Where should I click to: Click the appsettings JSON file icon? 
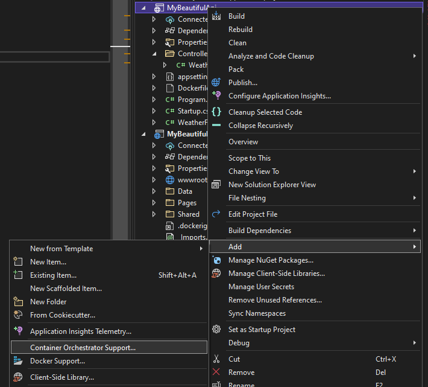tap(170, 77)
